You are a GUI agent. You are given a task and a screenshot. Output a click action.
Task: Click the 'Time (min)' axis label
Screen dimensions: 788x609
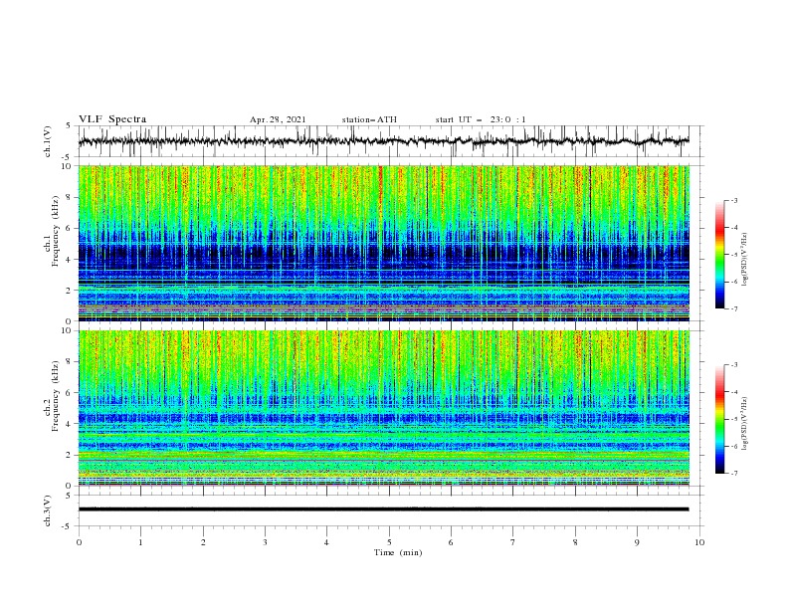[398, 552]
